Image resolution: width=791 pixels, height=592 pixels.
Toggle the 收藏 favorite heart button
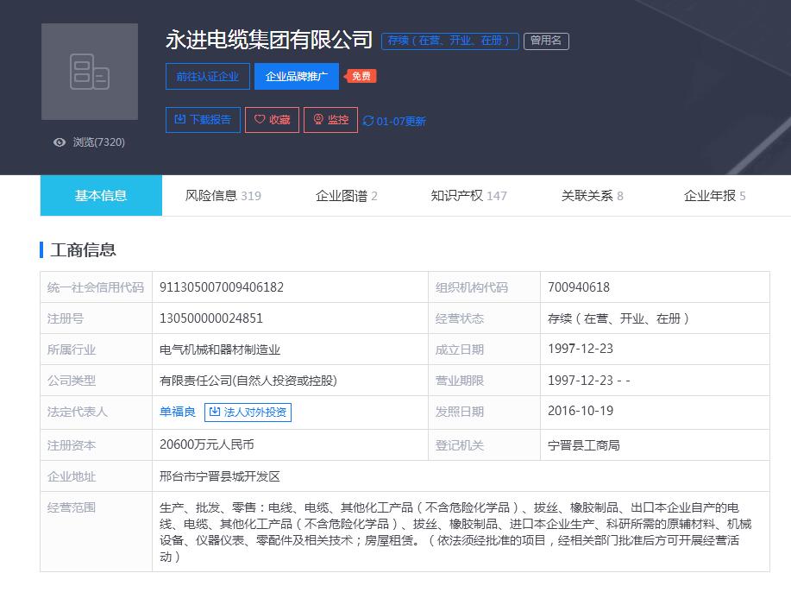coord(272,120)
